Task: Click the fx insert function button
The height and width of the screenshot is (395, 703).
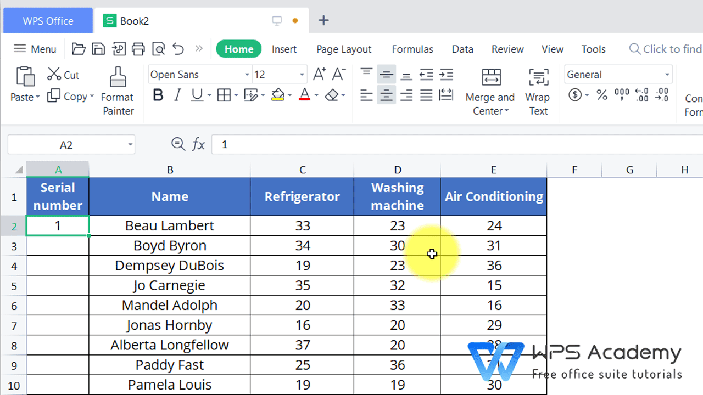Action: (x=198, y=144)
